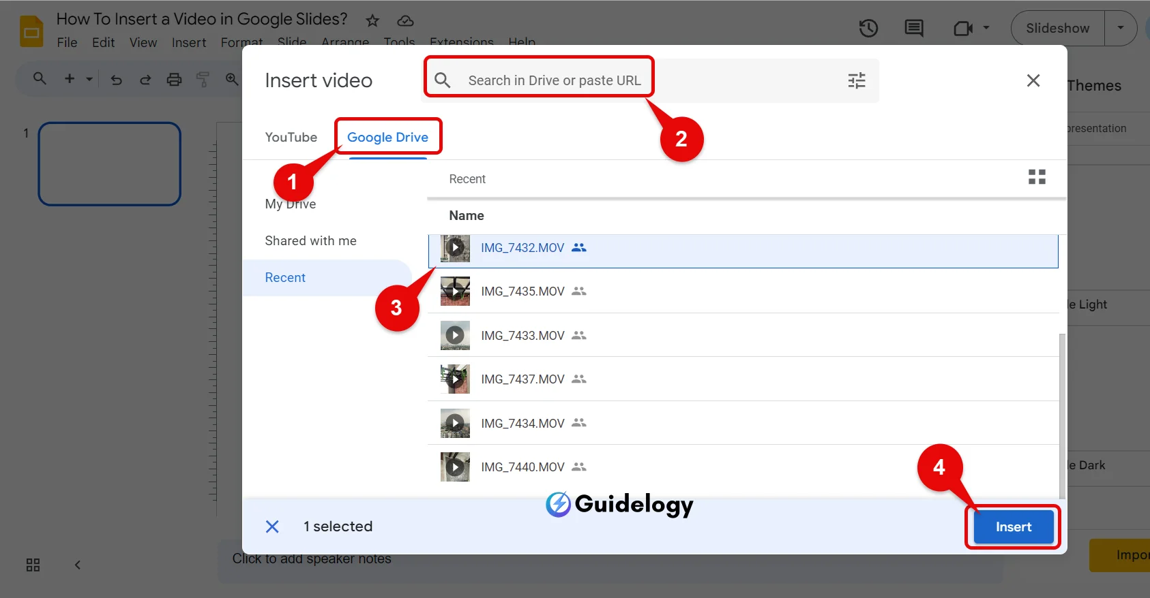This screenshot has width=1150, height=598.
Task: Open the Edit menu
Action: click(103, 42)
